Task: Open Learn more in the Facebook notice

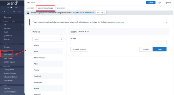Action: (120, 22)
